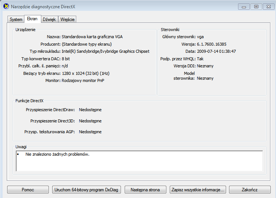Click 'Rodzajowy monitor PnP' value
The height and width of the screenshot is (198, 276).
[x=83, y=81]
